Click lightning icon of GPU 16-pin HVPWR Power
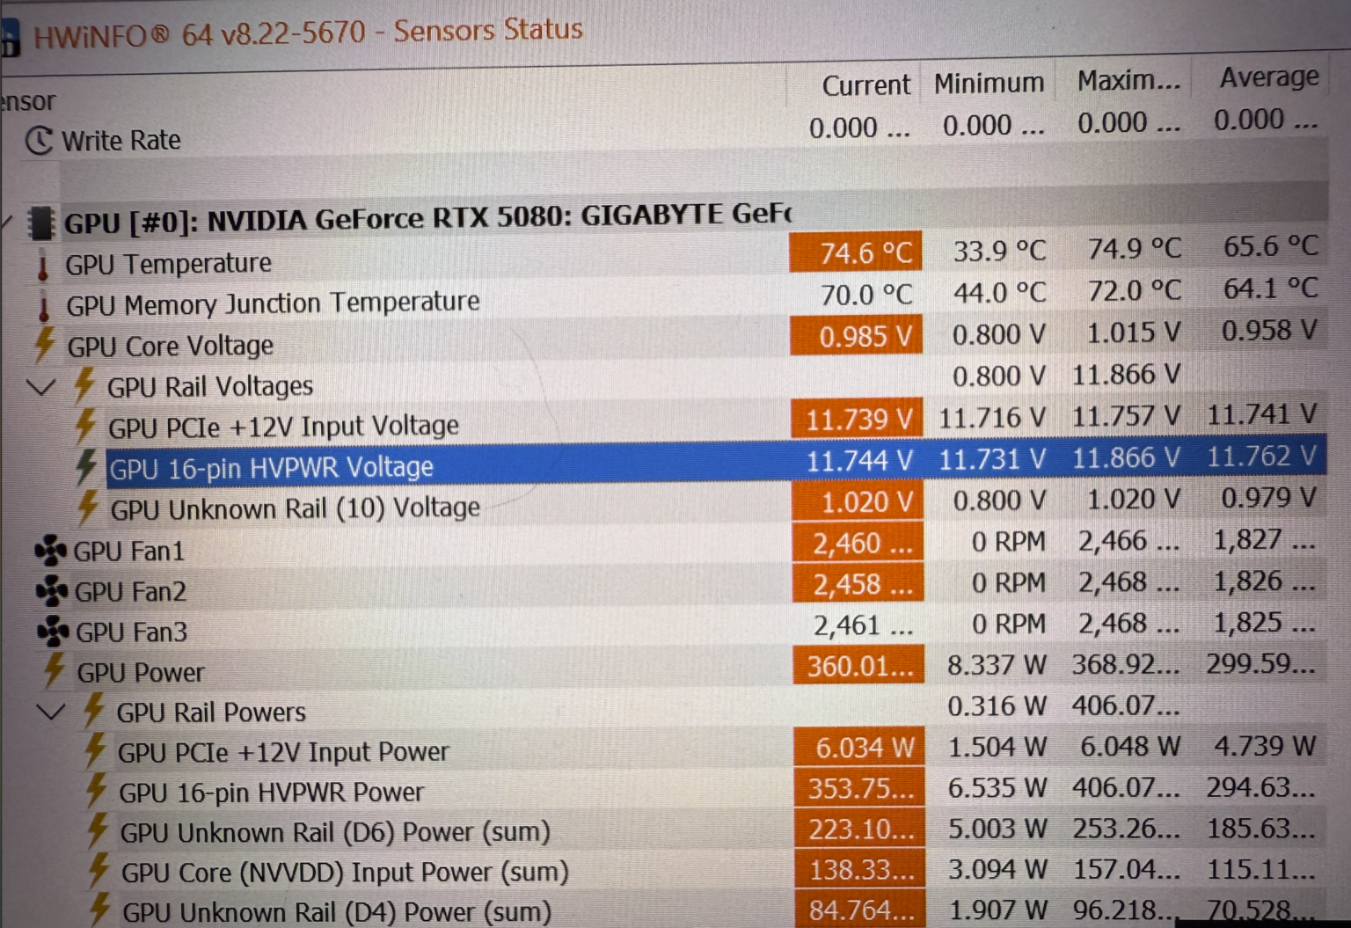Screen dimensions: 1351x928 click(96, 791)
